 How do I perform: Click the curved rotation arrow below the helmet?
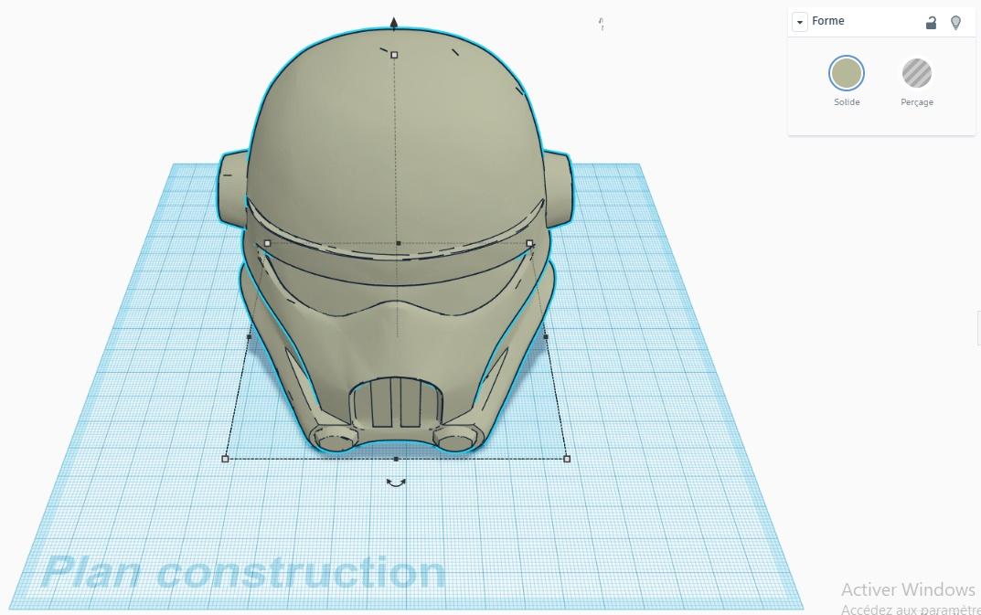pos(396,482)
